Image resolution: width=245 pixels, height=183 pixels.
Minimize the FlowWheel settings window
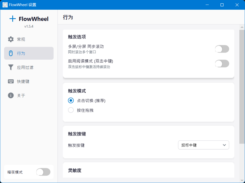tap(207, 5)
